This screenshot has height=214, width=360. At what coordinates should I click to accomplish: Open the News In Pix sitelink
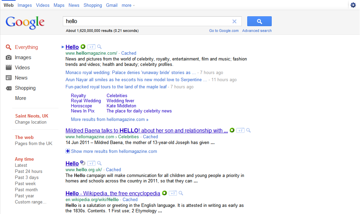[x=83, y=111]
